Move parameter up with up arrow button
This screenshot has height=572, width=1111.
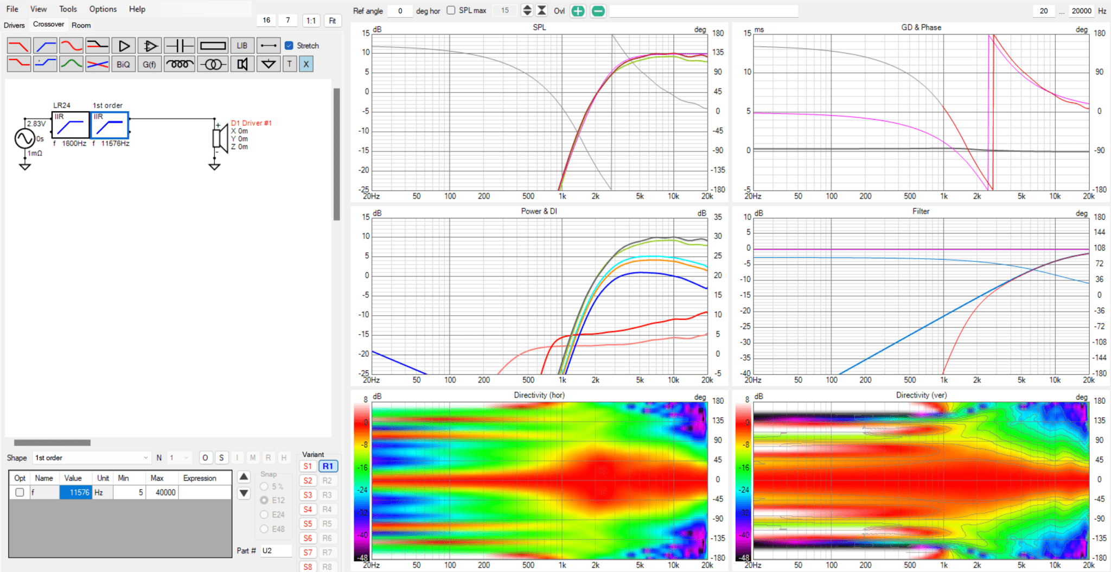(x=244, y=477)
